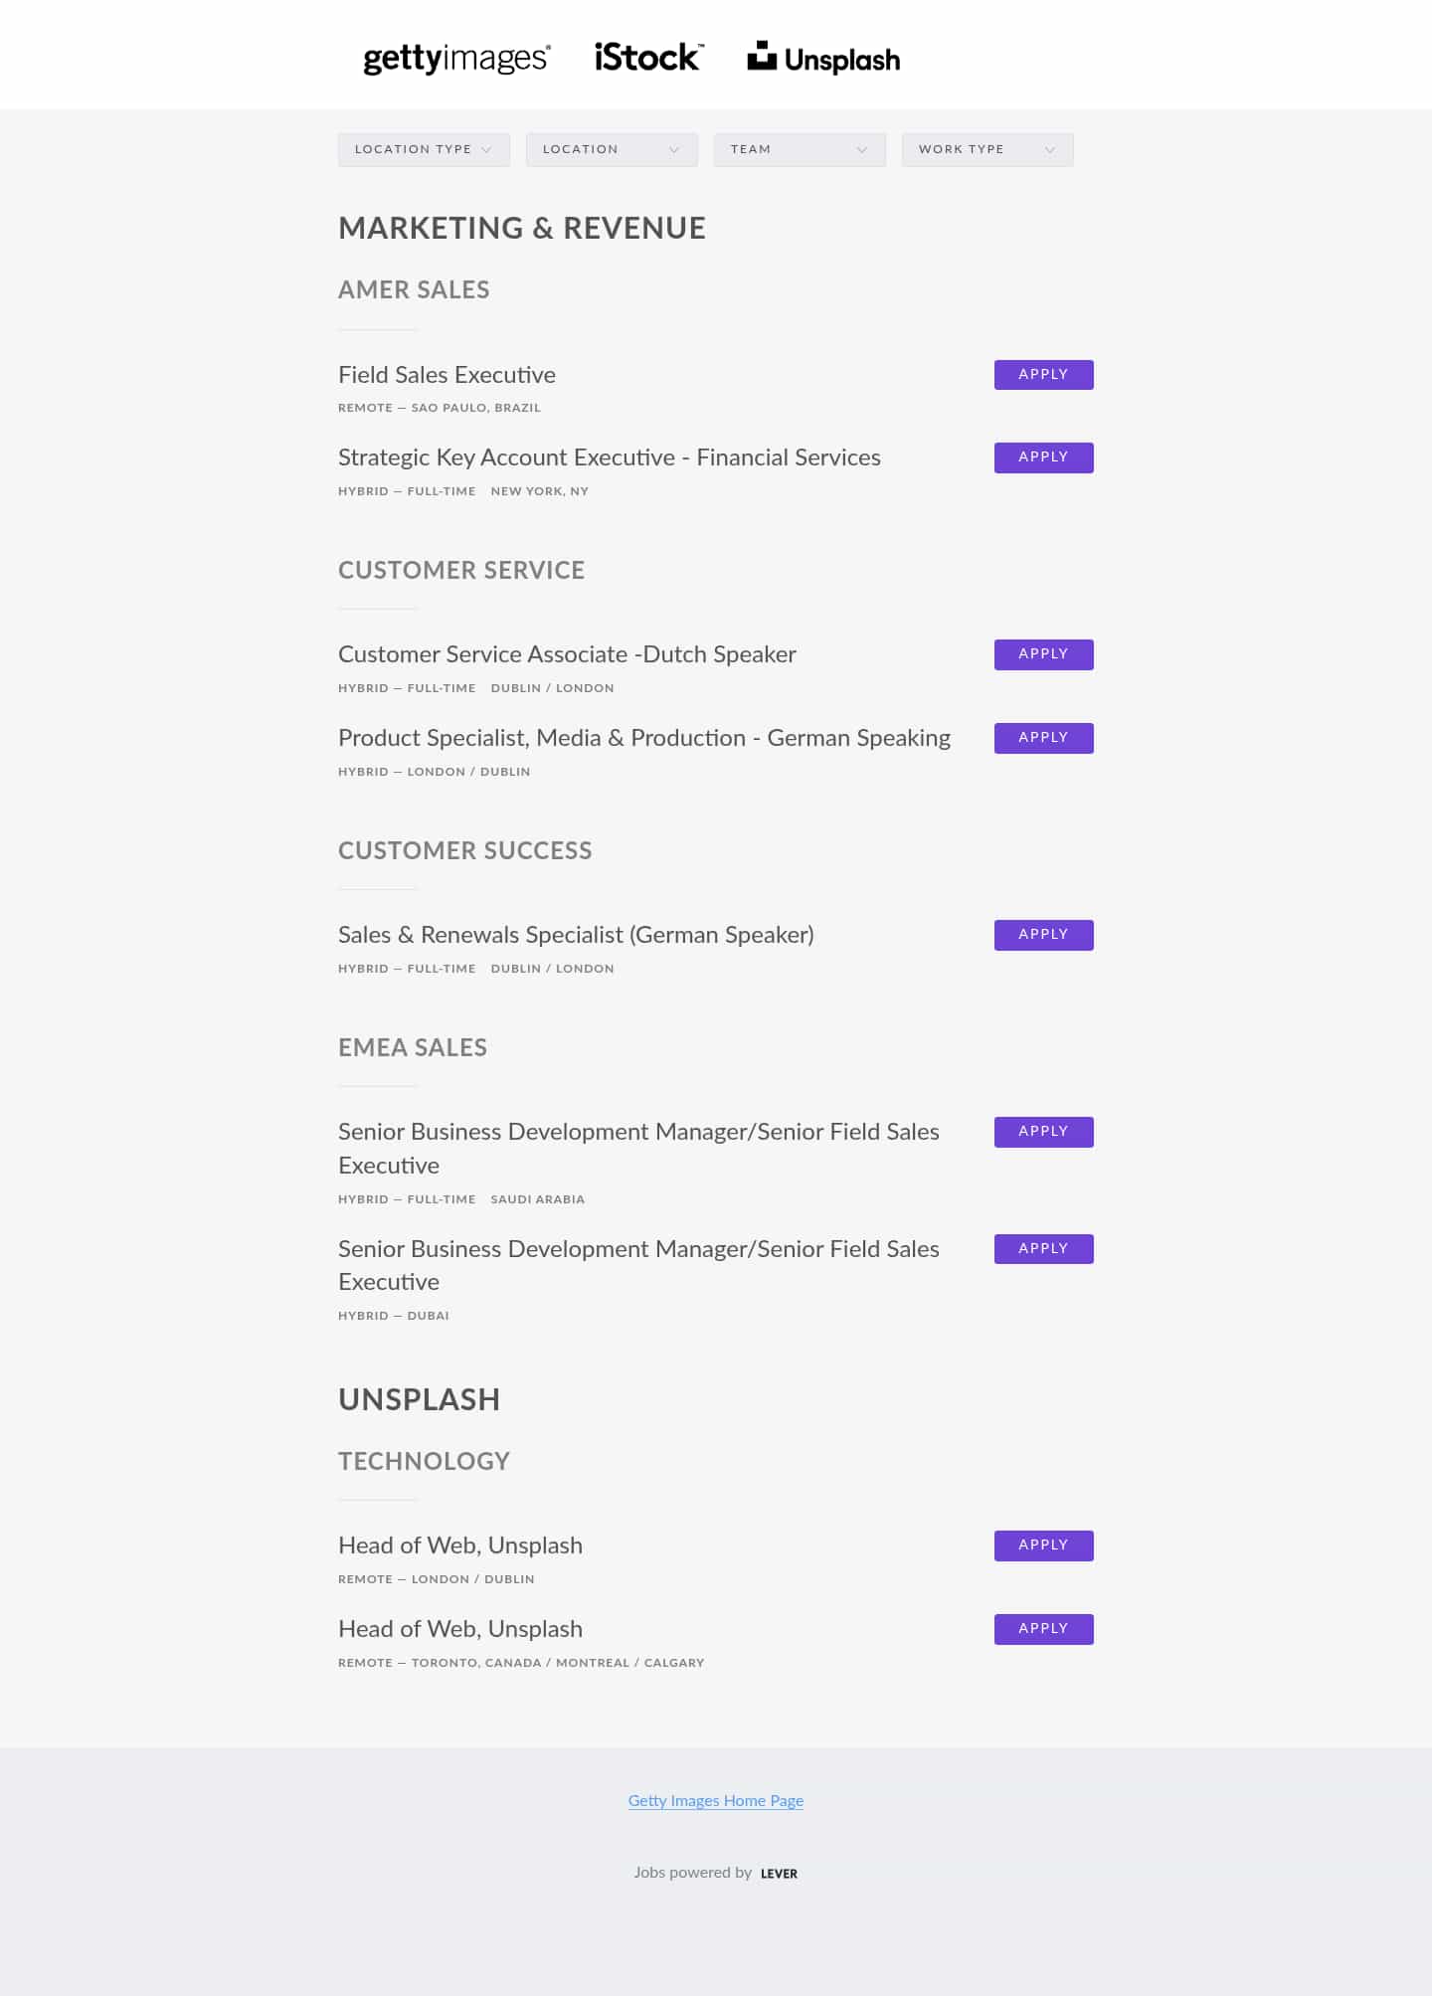Open Senior Business Development Manager Saudi Arabia listing
Screen dimensions: 1432x1996
pos(638,1149)
